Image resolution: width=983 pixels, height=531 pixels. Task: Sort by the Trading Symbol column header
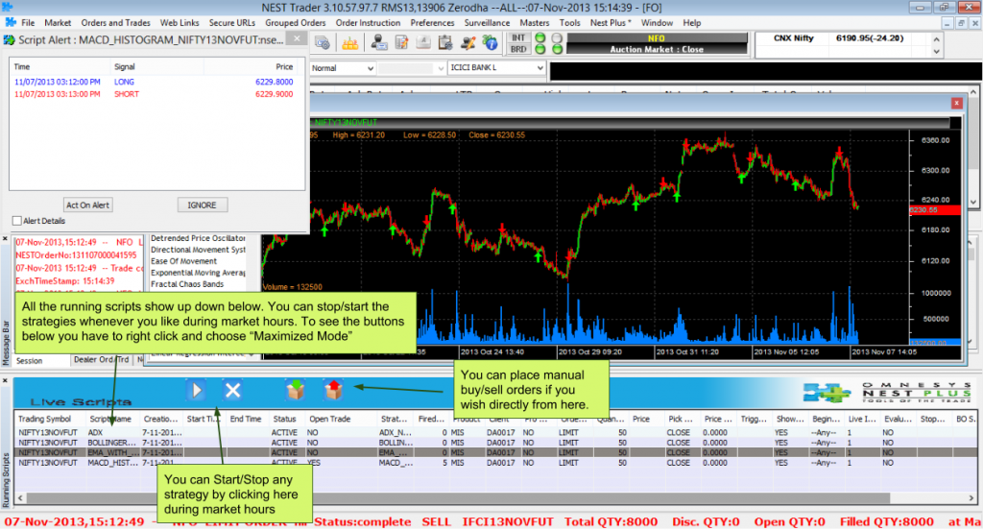pos(44,419)
